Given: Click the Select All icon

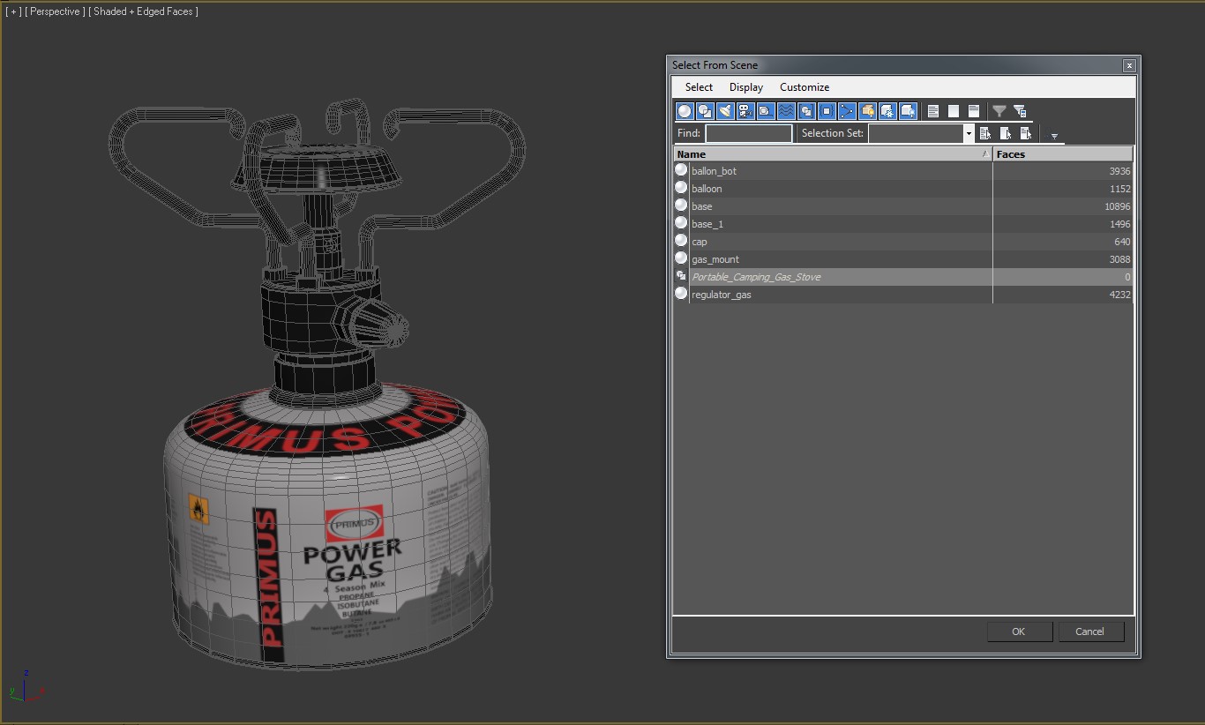Looking at the screenshot, I should click(933, 111).
